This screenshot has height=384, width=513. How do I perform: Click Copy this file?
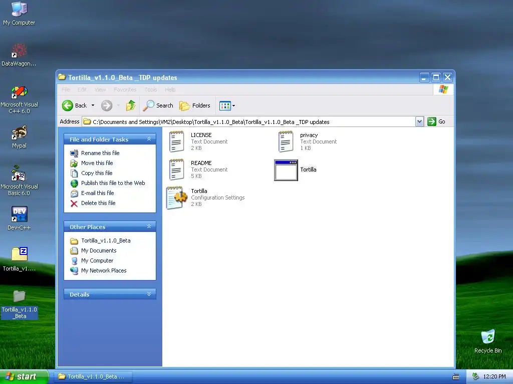(x=97, y=173)
